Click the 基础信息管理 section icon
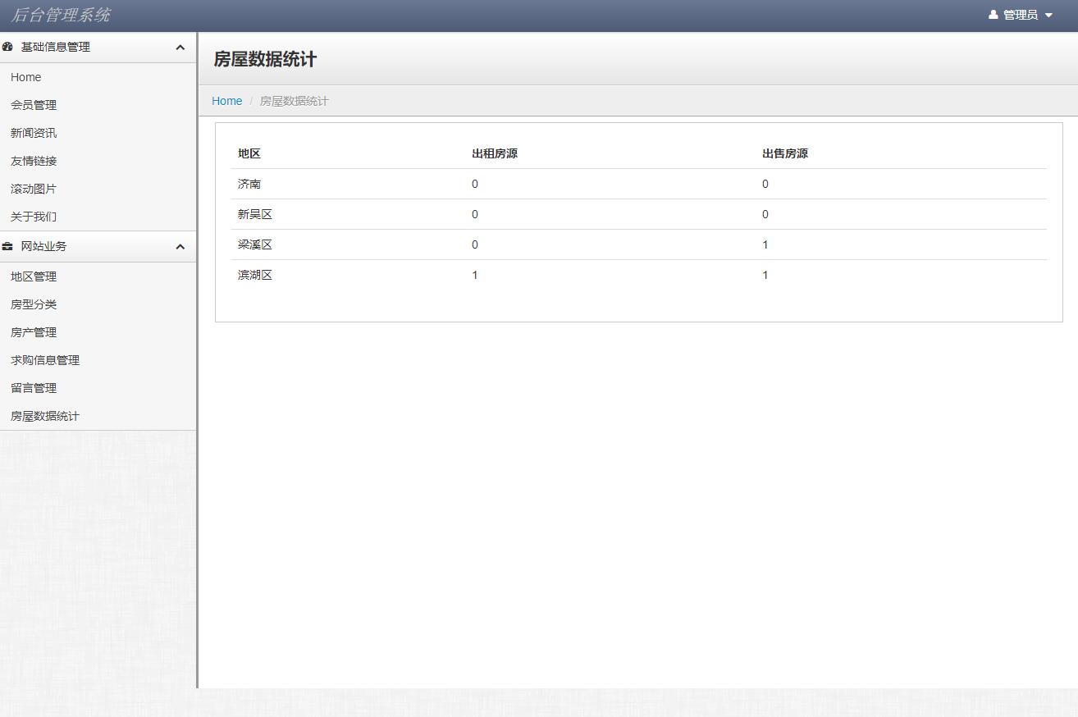 8,47
